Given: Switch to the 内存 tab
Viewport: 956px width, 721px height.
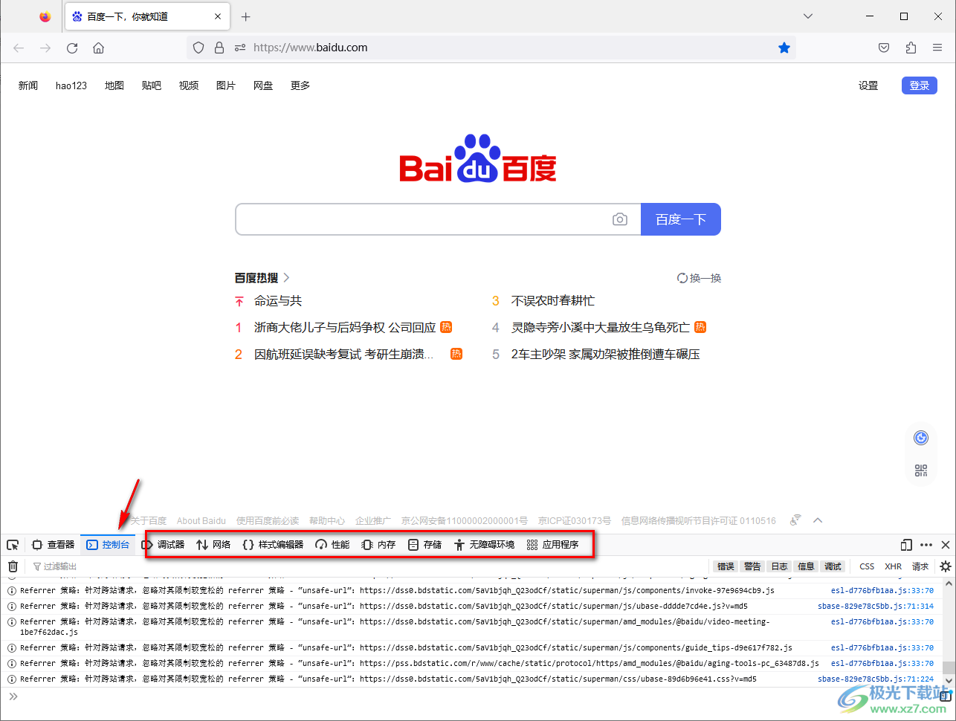Looking at the screenshot, I should [378, 545].
